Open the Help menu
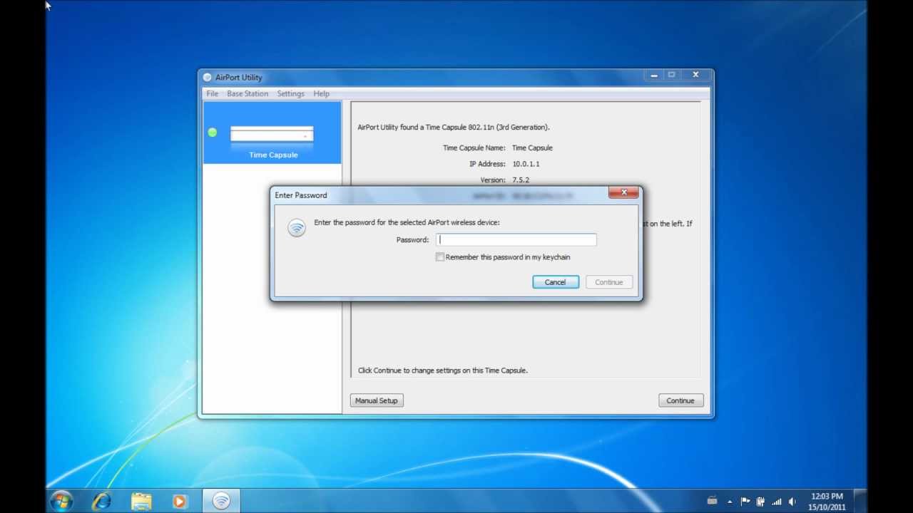 pyautogui.click(x=321, y=93)
